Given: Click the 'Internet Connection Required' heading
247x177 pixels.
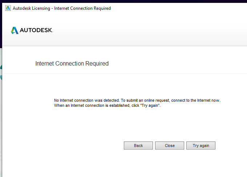Looking at the screenshot, I should (x=72, y=64).
